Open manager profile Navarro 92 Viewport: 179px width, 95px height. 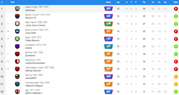31,18
